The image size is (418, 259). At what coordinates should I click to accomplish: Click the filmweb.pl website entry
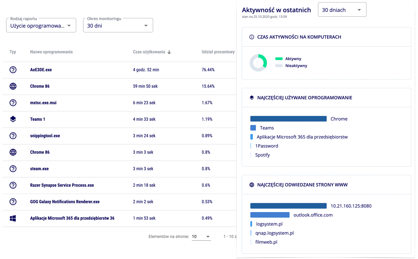266,242
